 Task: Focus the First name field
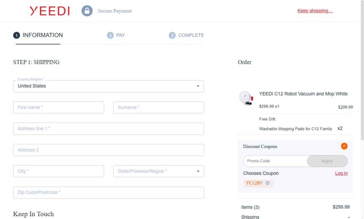coord(59,107)
